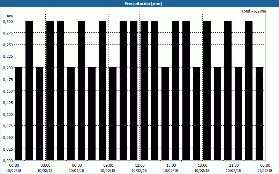This screenshot has height=174, width=279.
Task: Click the Precipitación [mm] title bar
Action: [139, 3]
